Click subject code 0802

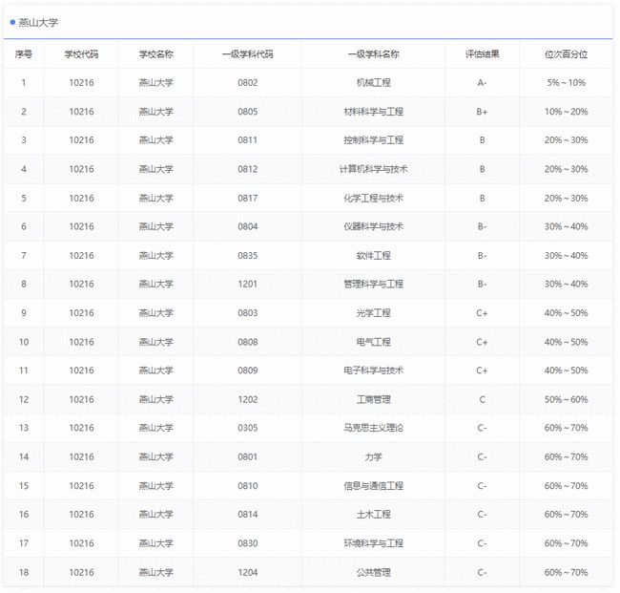coord(248,82)
